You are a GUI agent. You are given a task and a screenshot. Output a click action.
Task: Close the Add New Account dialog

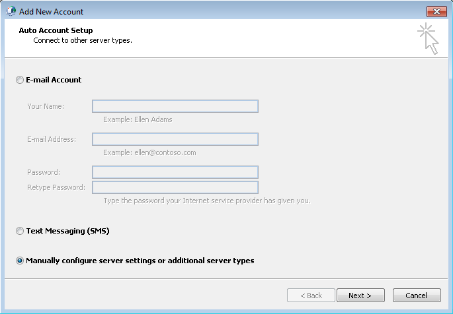point(436,11)
